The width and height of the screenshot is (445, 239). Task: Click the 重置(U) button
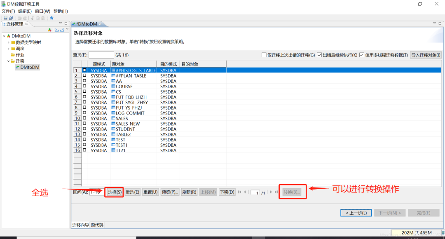150,192
